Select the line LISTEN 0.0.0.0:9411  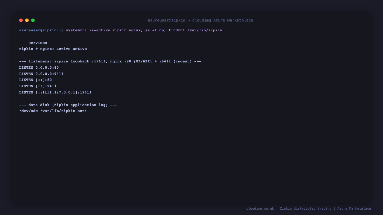pos(41,74)
